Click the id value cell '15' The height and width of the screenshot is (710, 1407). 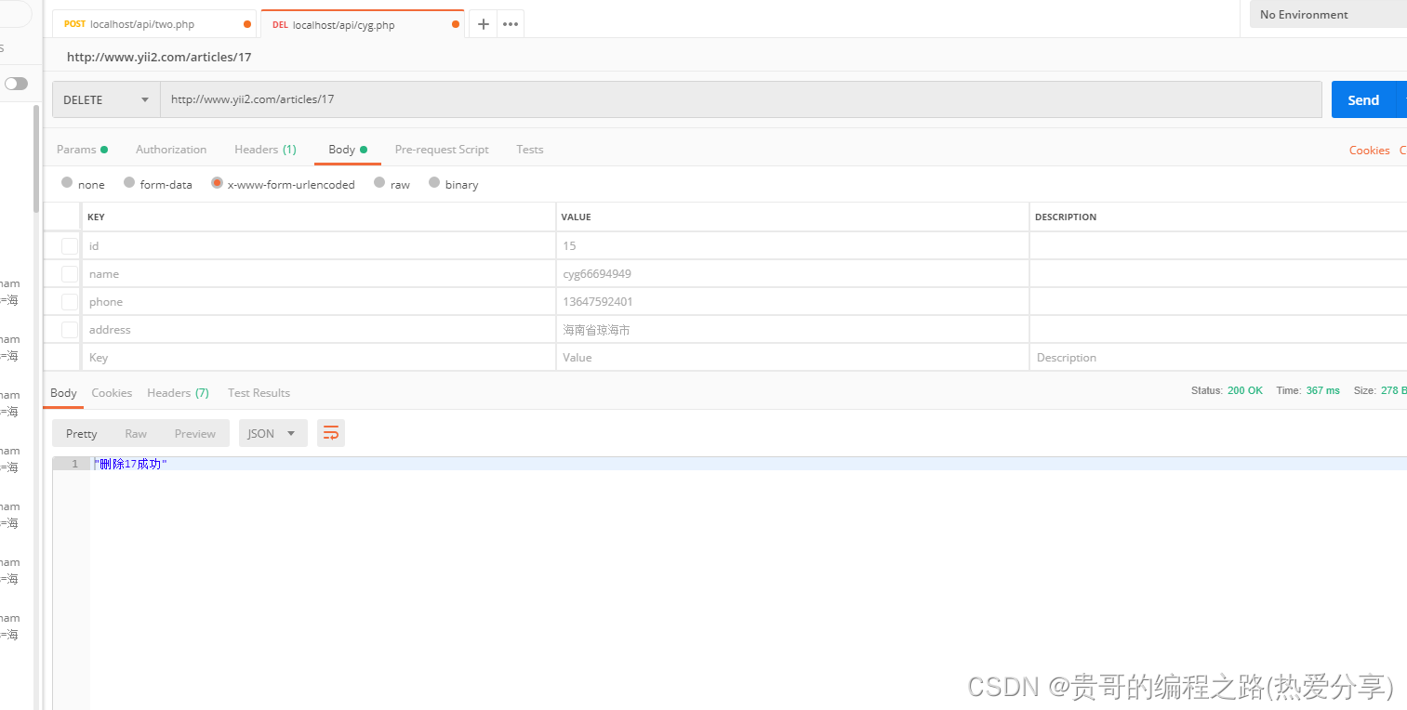792,246
